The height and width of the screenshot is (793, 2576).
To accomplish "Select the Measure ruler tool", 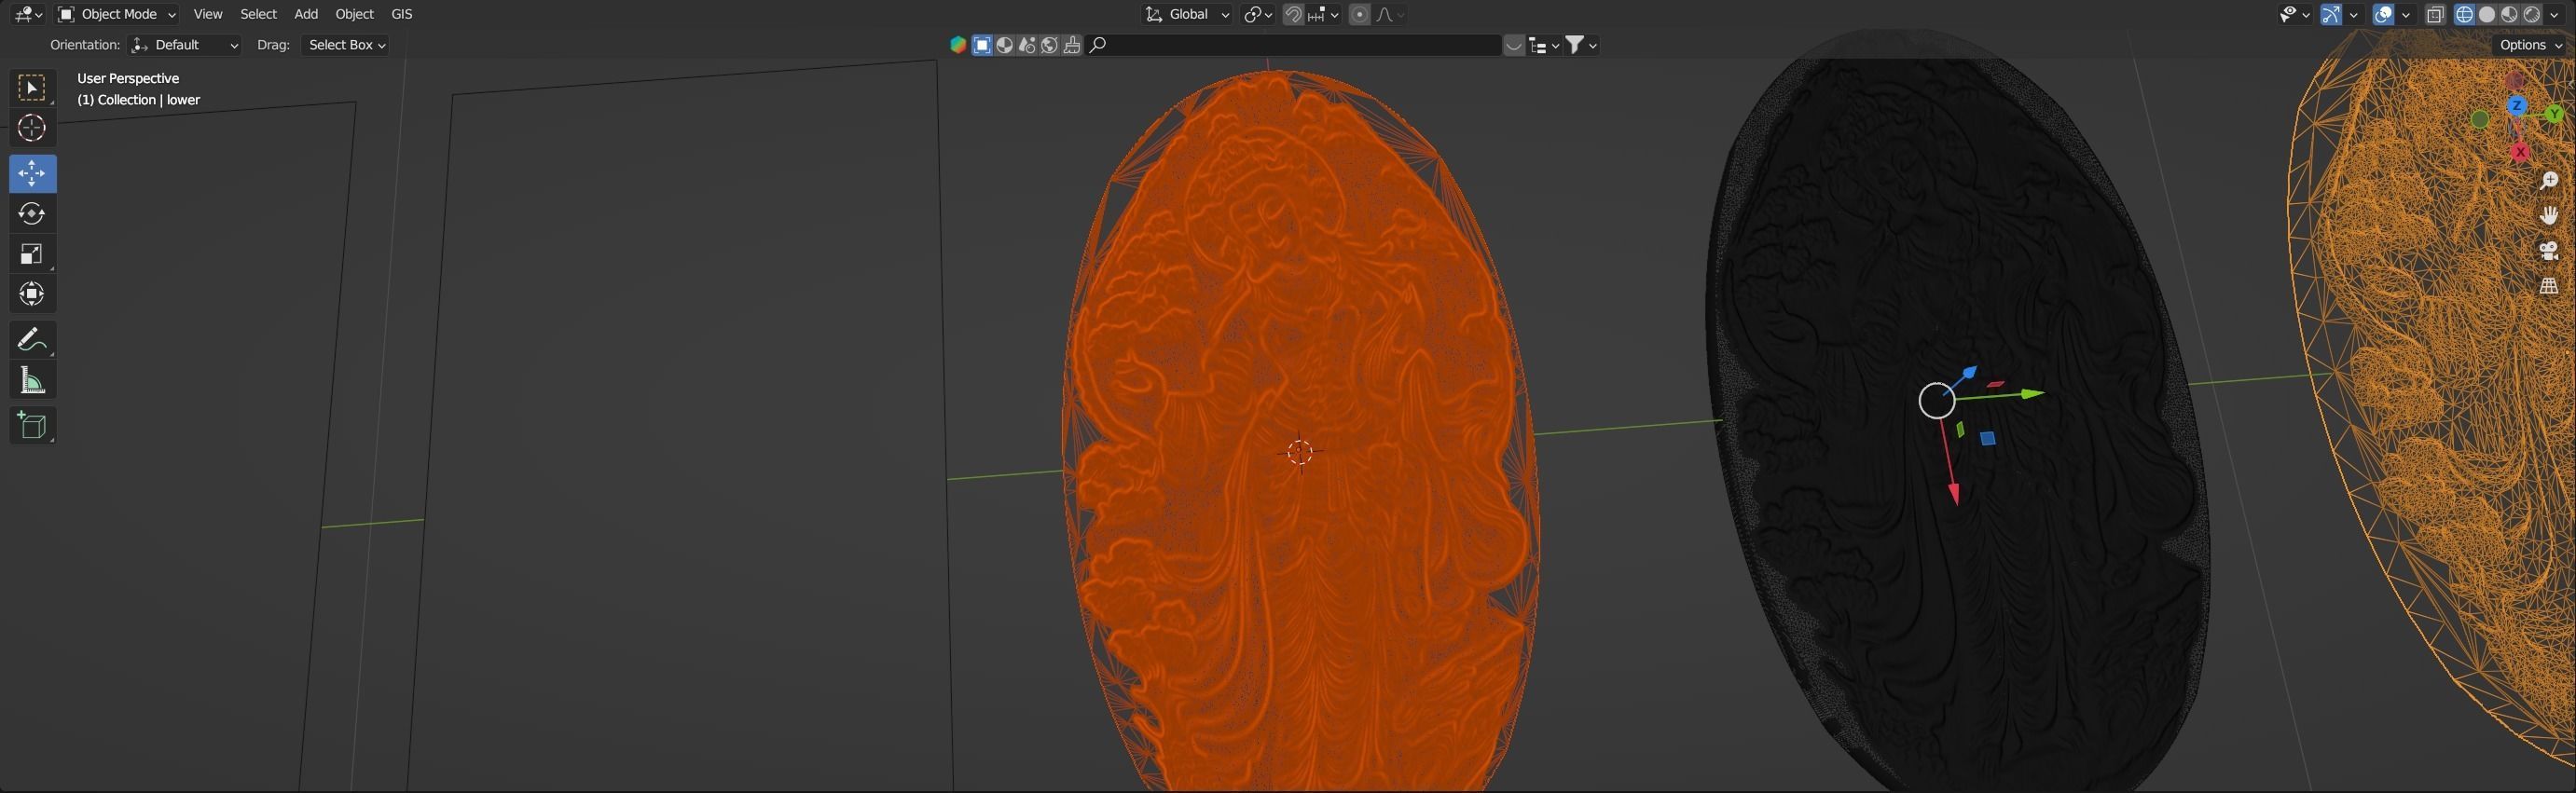I will click(x=32, y=380).
